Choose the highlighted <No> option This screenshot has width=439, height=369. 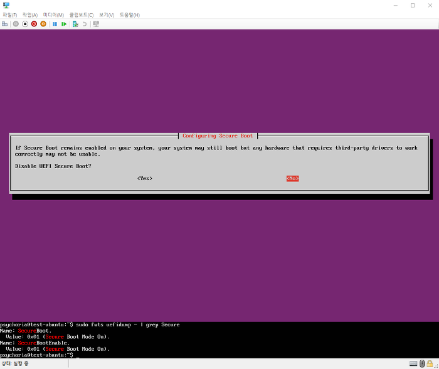(293, 178)
